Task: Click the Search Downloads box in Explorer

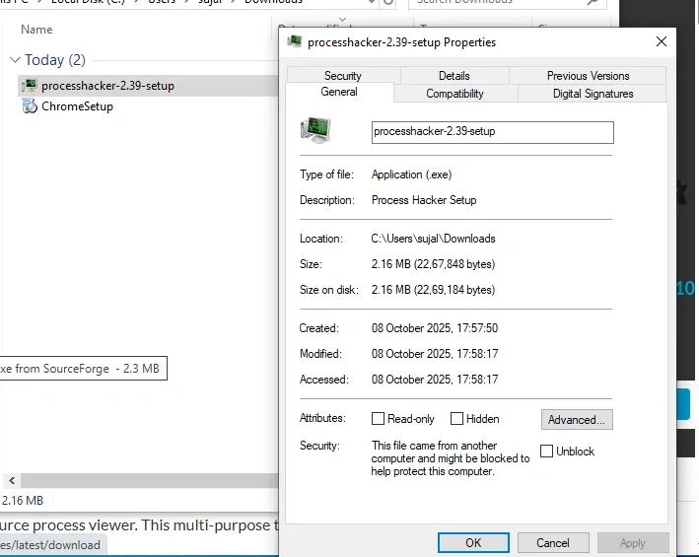Action: click(x=508, y=3)
